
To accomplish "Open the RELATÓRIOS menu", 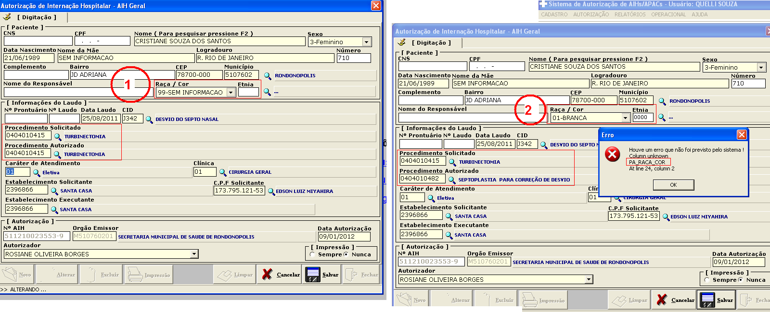I will click(630, 14).
